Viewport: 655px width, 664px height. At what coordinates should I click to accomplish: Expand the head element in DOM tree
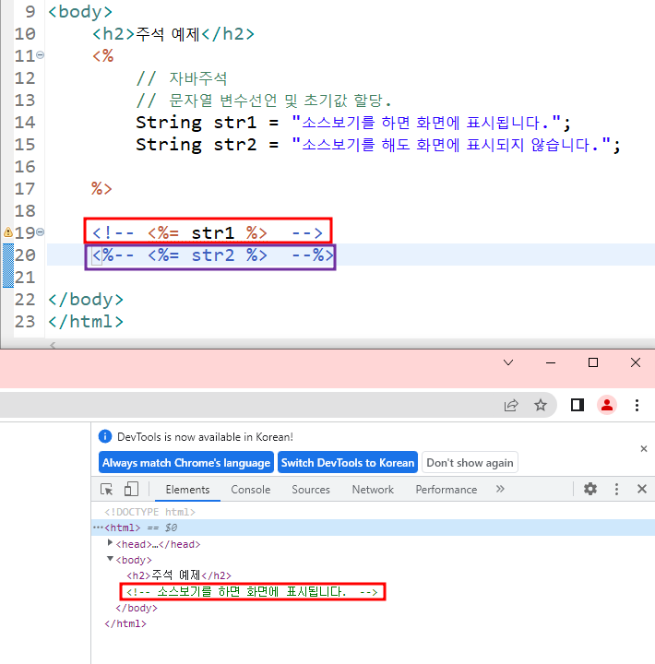[x=110, y=542]
